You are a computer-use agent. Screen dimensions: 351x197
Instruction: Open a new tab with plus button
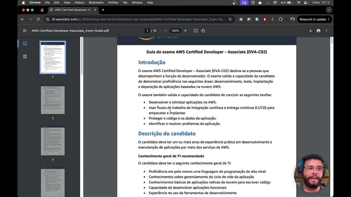pyautogui.click(x=103, y=10)
